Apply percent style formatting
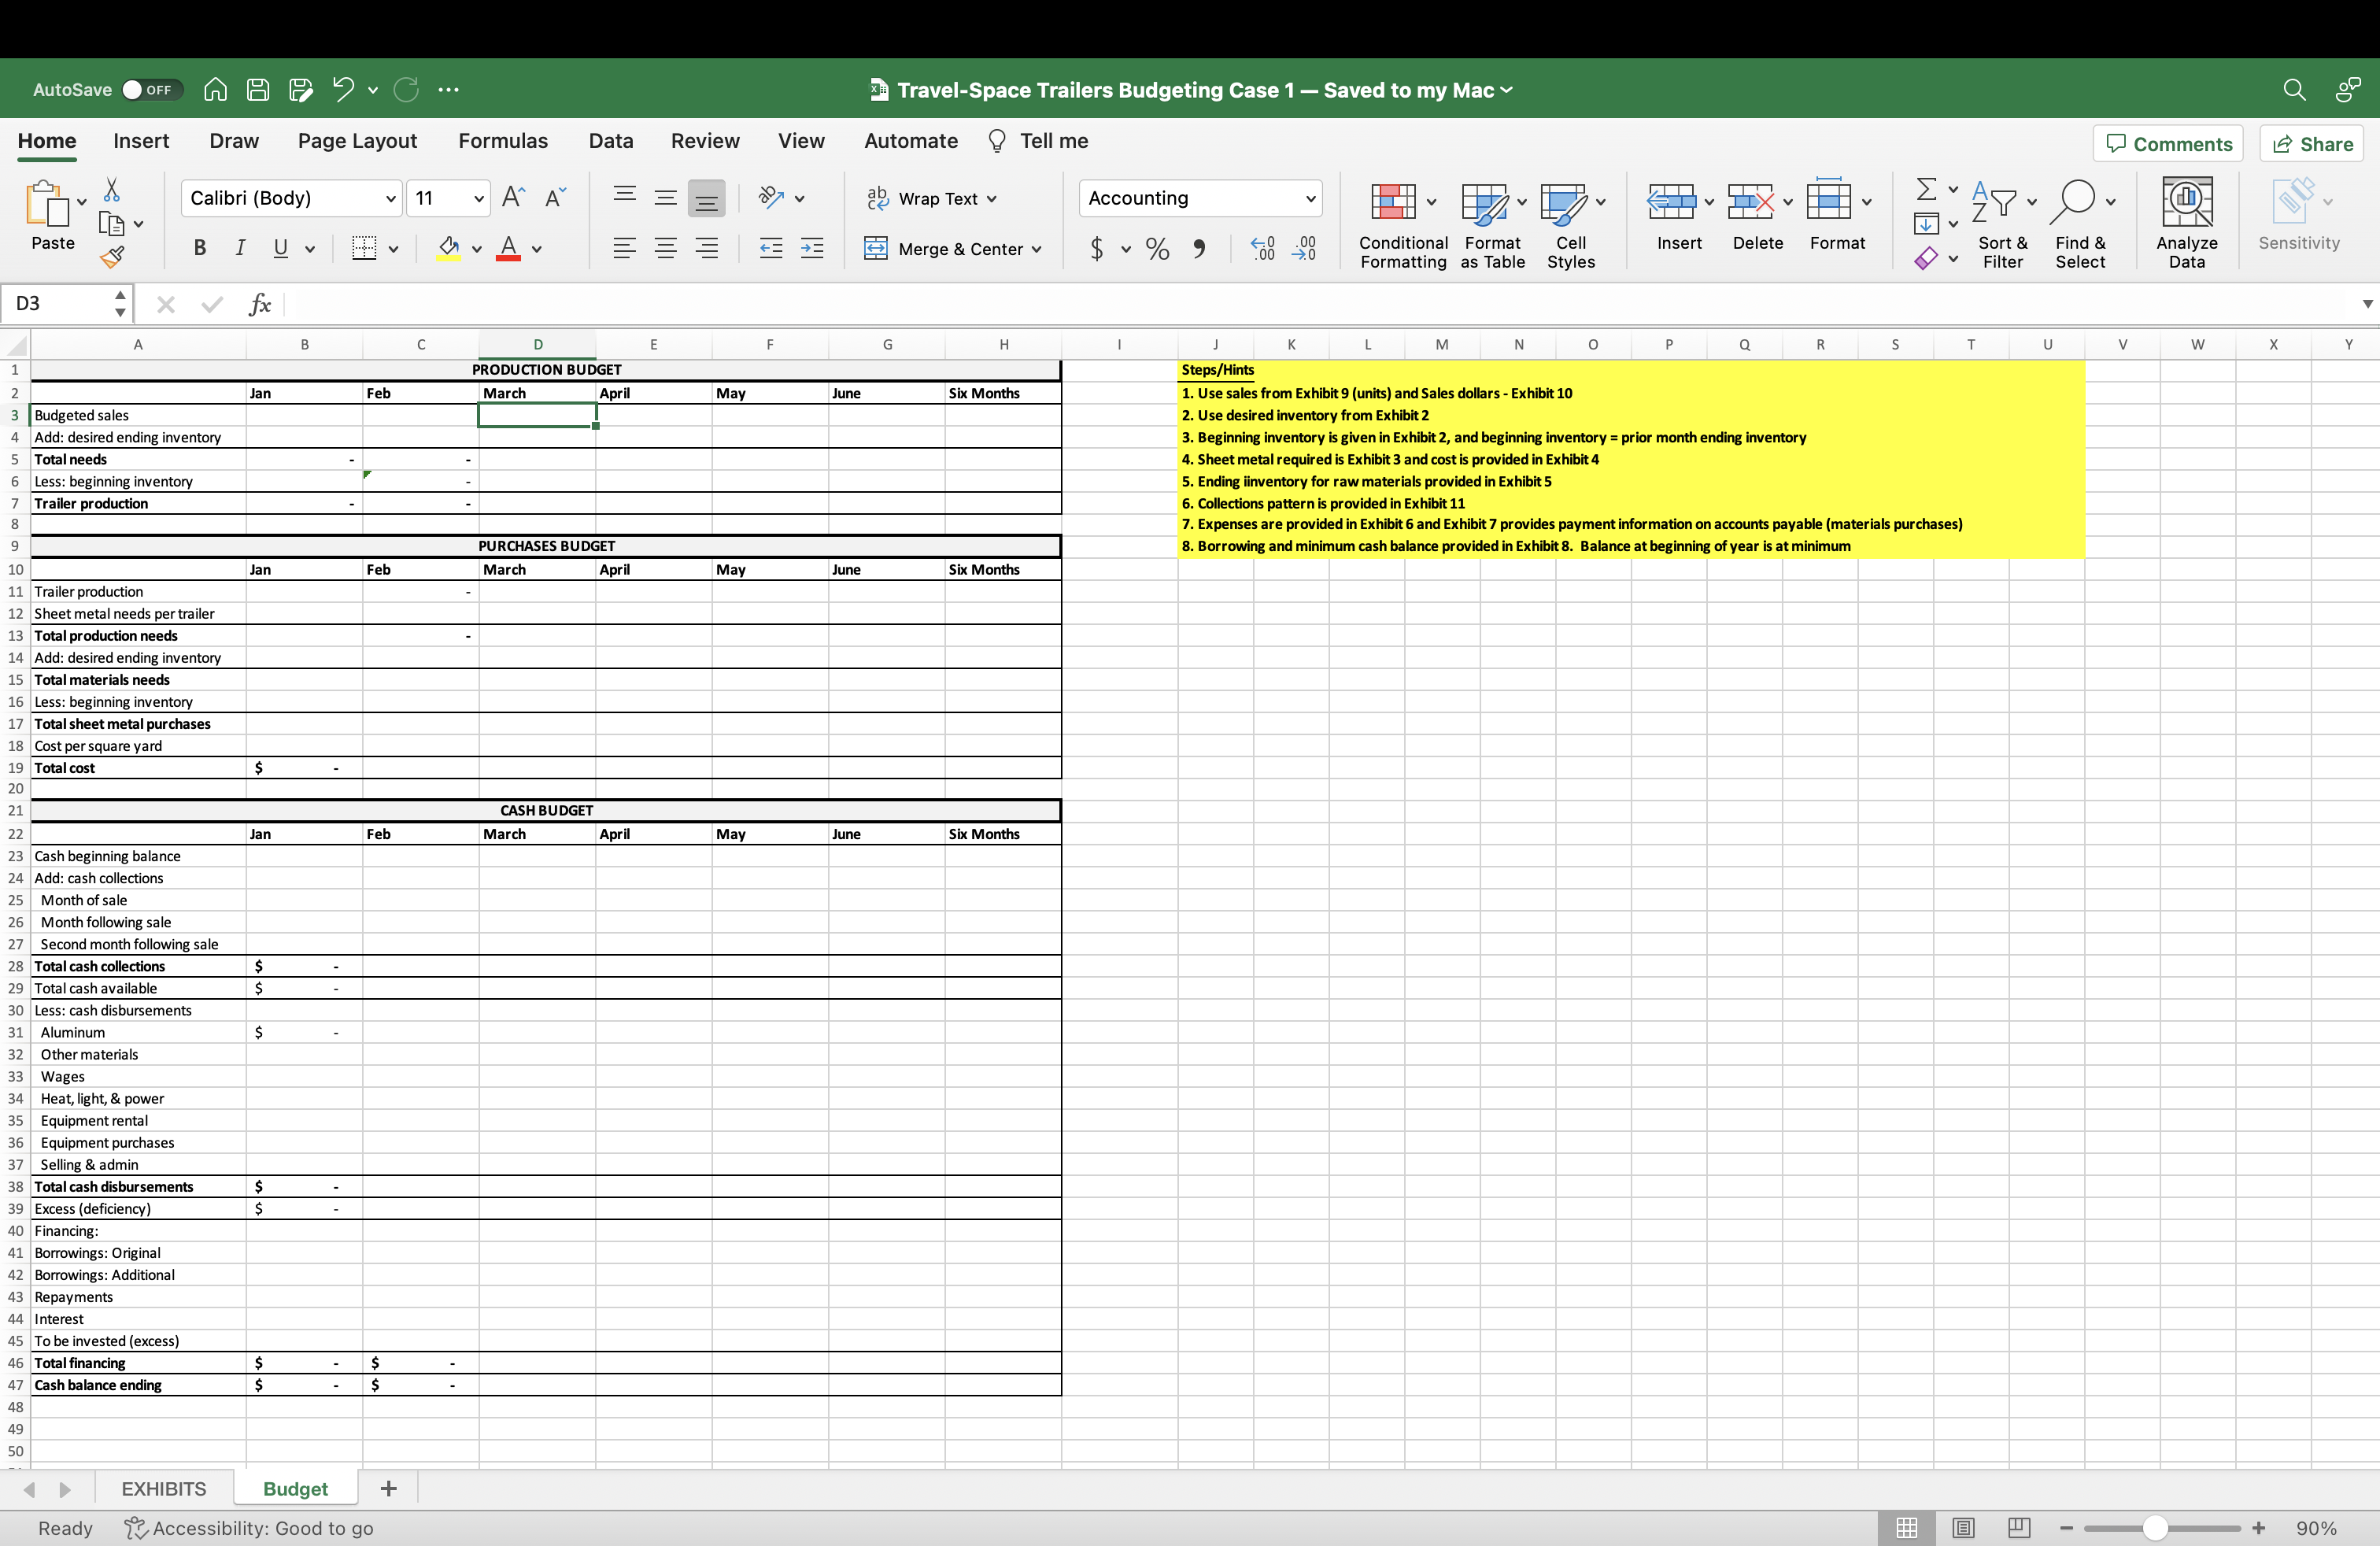Viewport: 2380px width, 1546px height. tap(1157, 249)
